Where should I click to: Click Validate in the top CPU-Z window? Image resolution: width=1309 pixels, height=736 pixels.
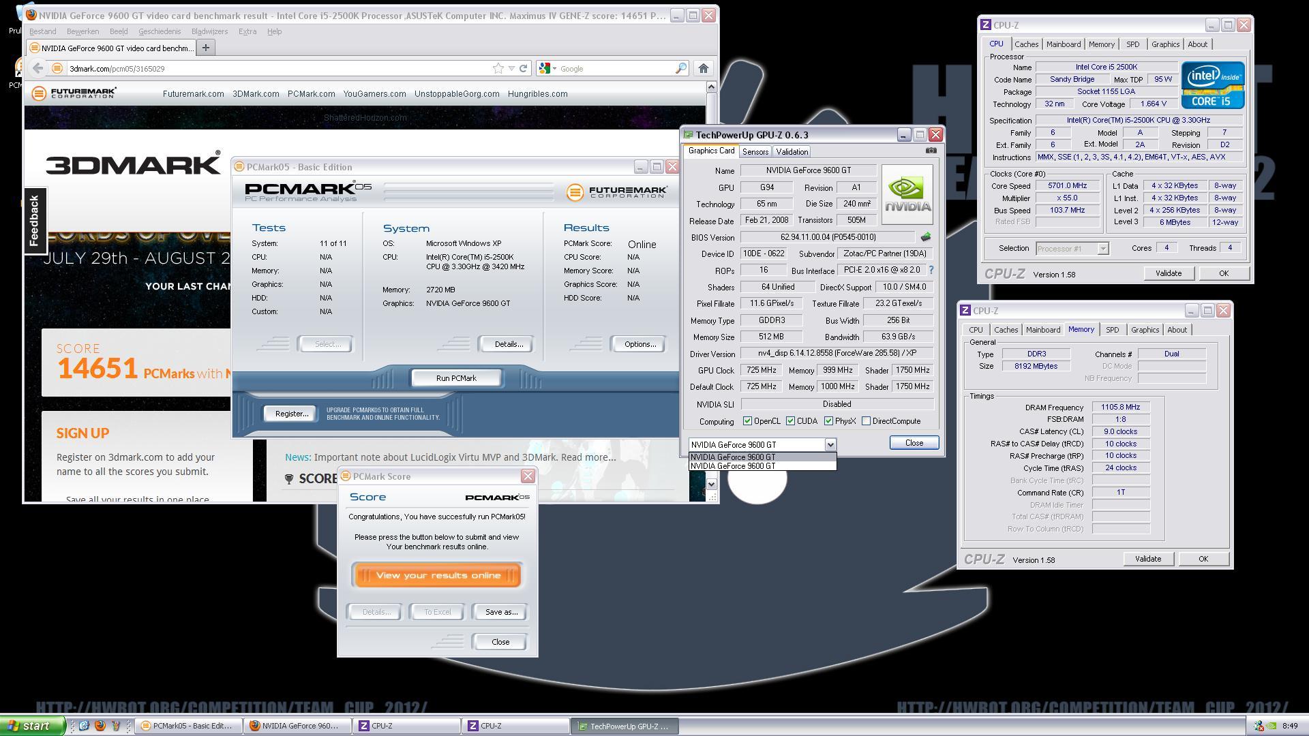coord(1168,273)
